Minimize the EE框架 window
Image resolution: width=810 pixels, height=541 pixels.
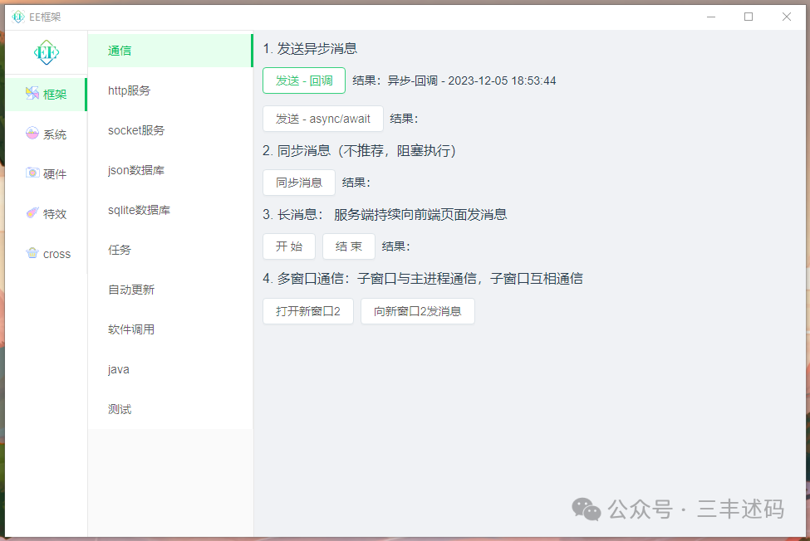[711, 17]
